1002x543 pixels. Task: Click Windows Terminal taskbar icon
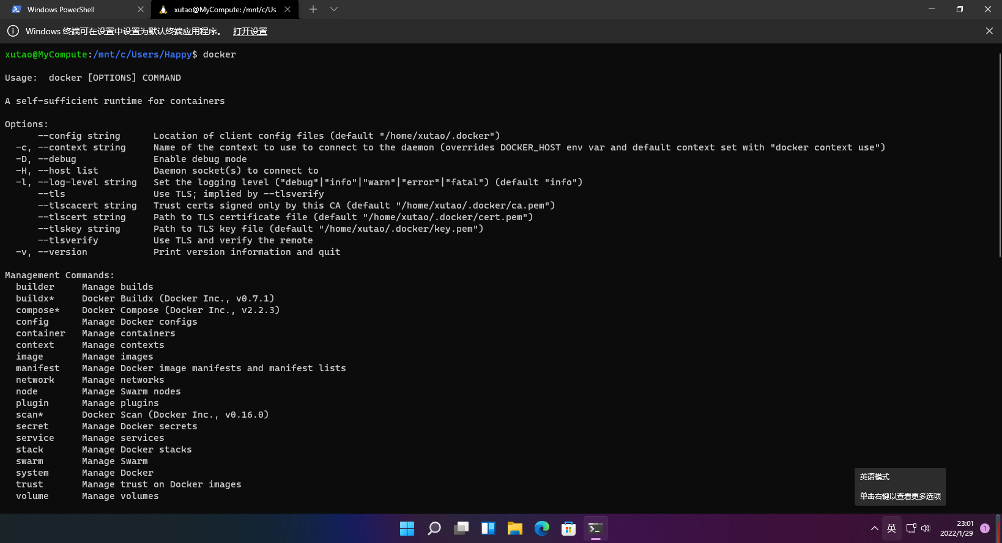[x=596, y=528]
